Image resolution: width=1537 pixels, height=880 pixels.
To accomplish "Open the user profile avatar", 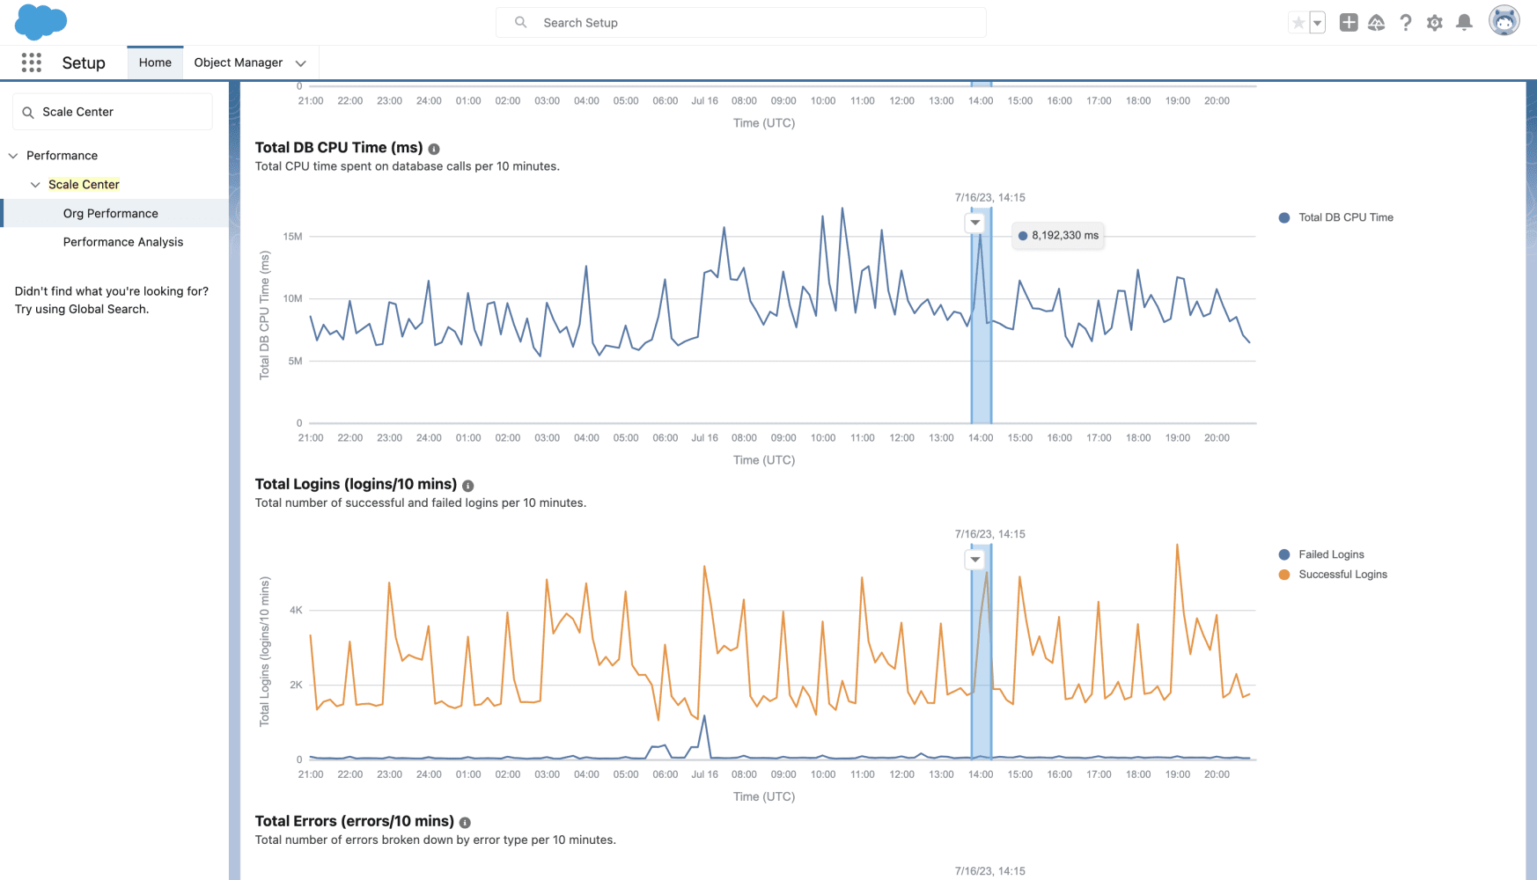I will [1504, 21].
